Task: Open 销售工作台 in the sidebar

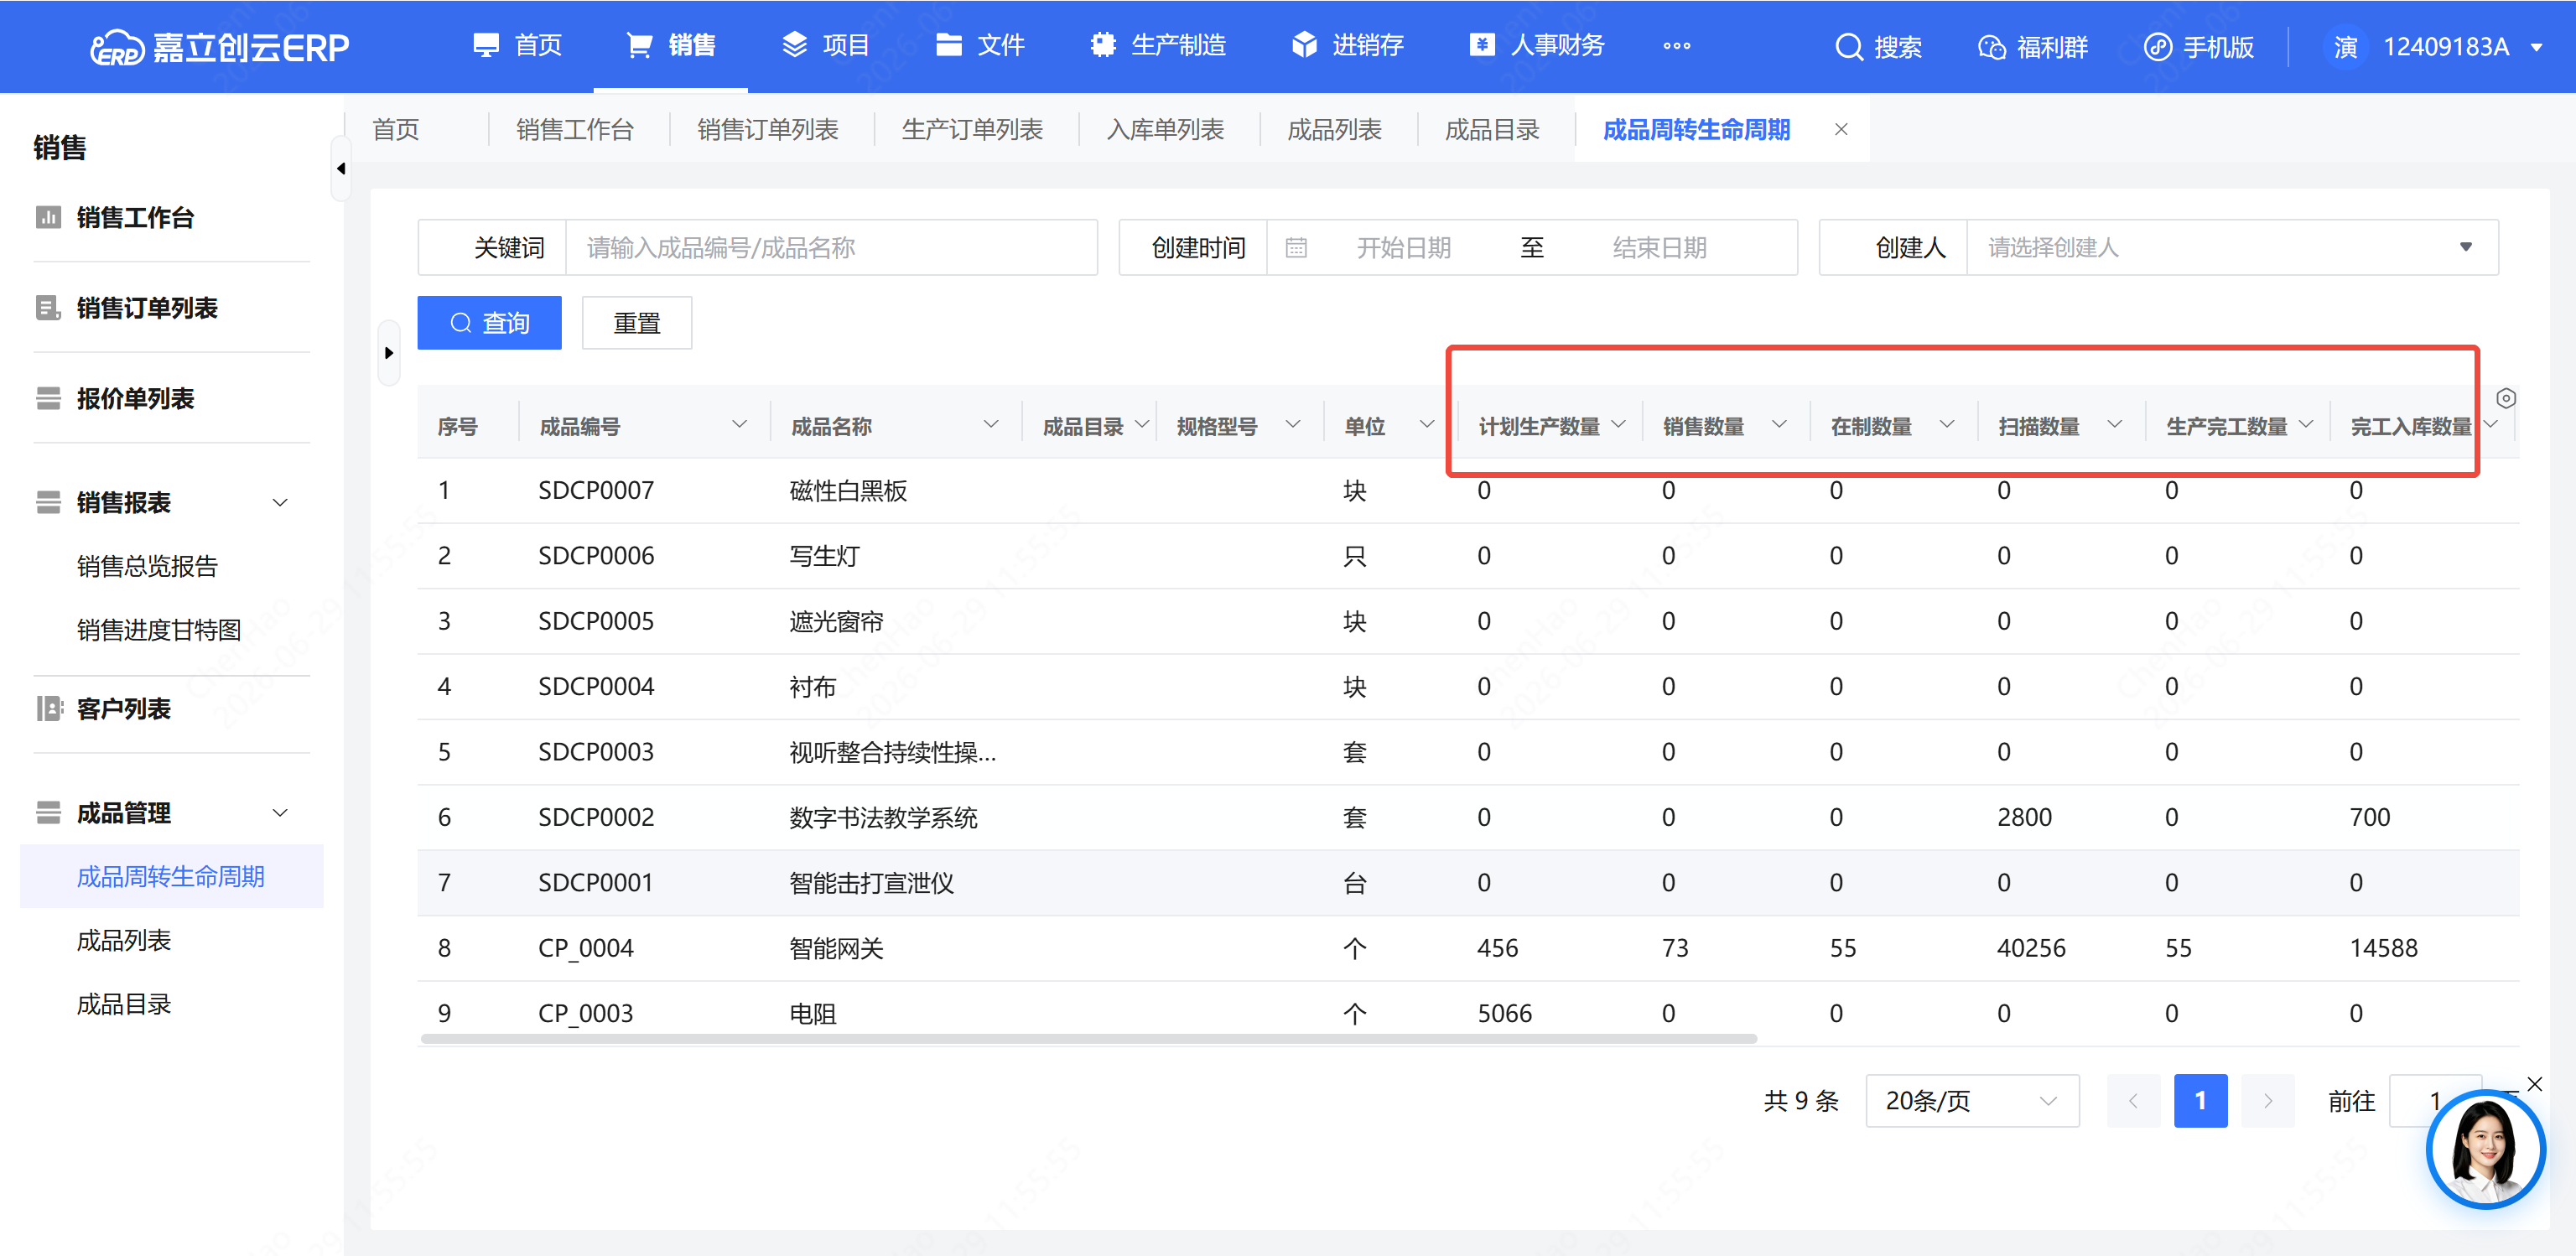Action: coord(135,217)
